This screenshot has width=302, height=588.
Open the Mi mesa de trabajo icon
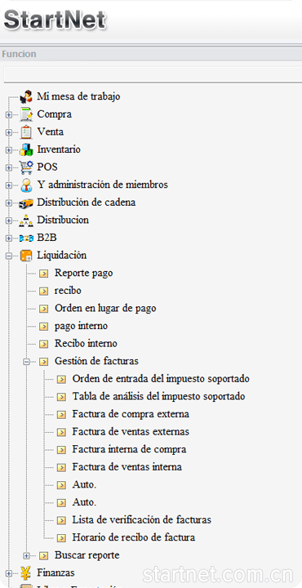pyautogui.click(x=26, y=96)
